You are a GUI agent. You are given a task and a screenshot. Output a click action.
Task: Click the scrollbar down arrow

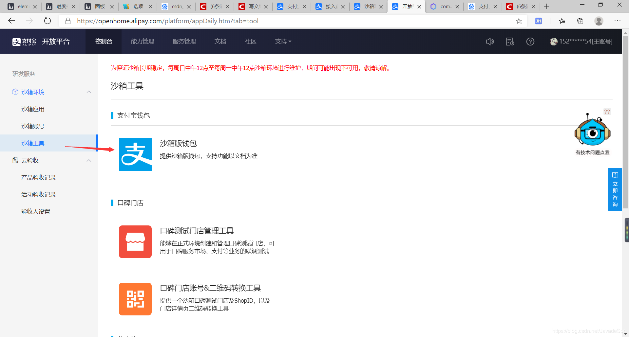click(x=625, y=334)
